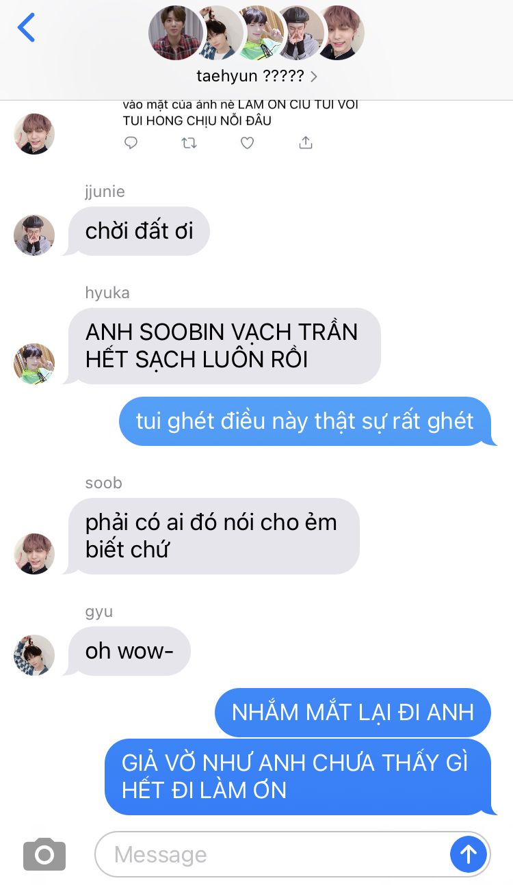The image size is (513, 885).
Task: Select hyuka's avatar beside ANH SOOBIN message
Action: (34, 364)
